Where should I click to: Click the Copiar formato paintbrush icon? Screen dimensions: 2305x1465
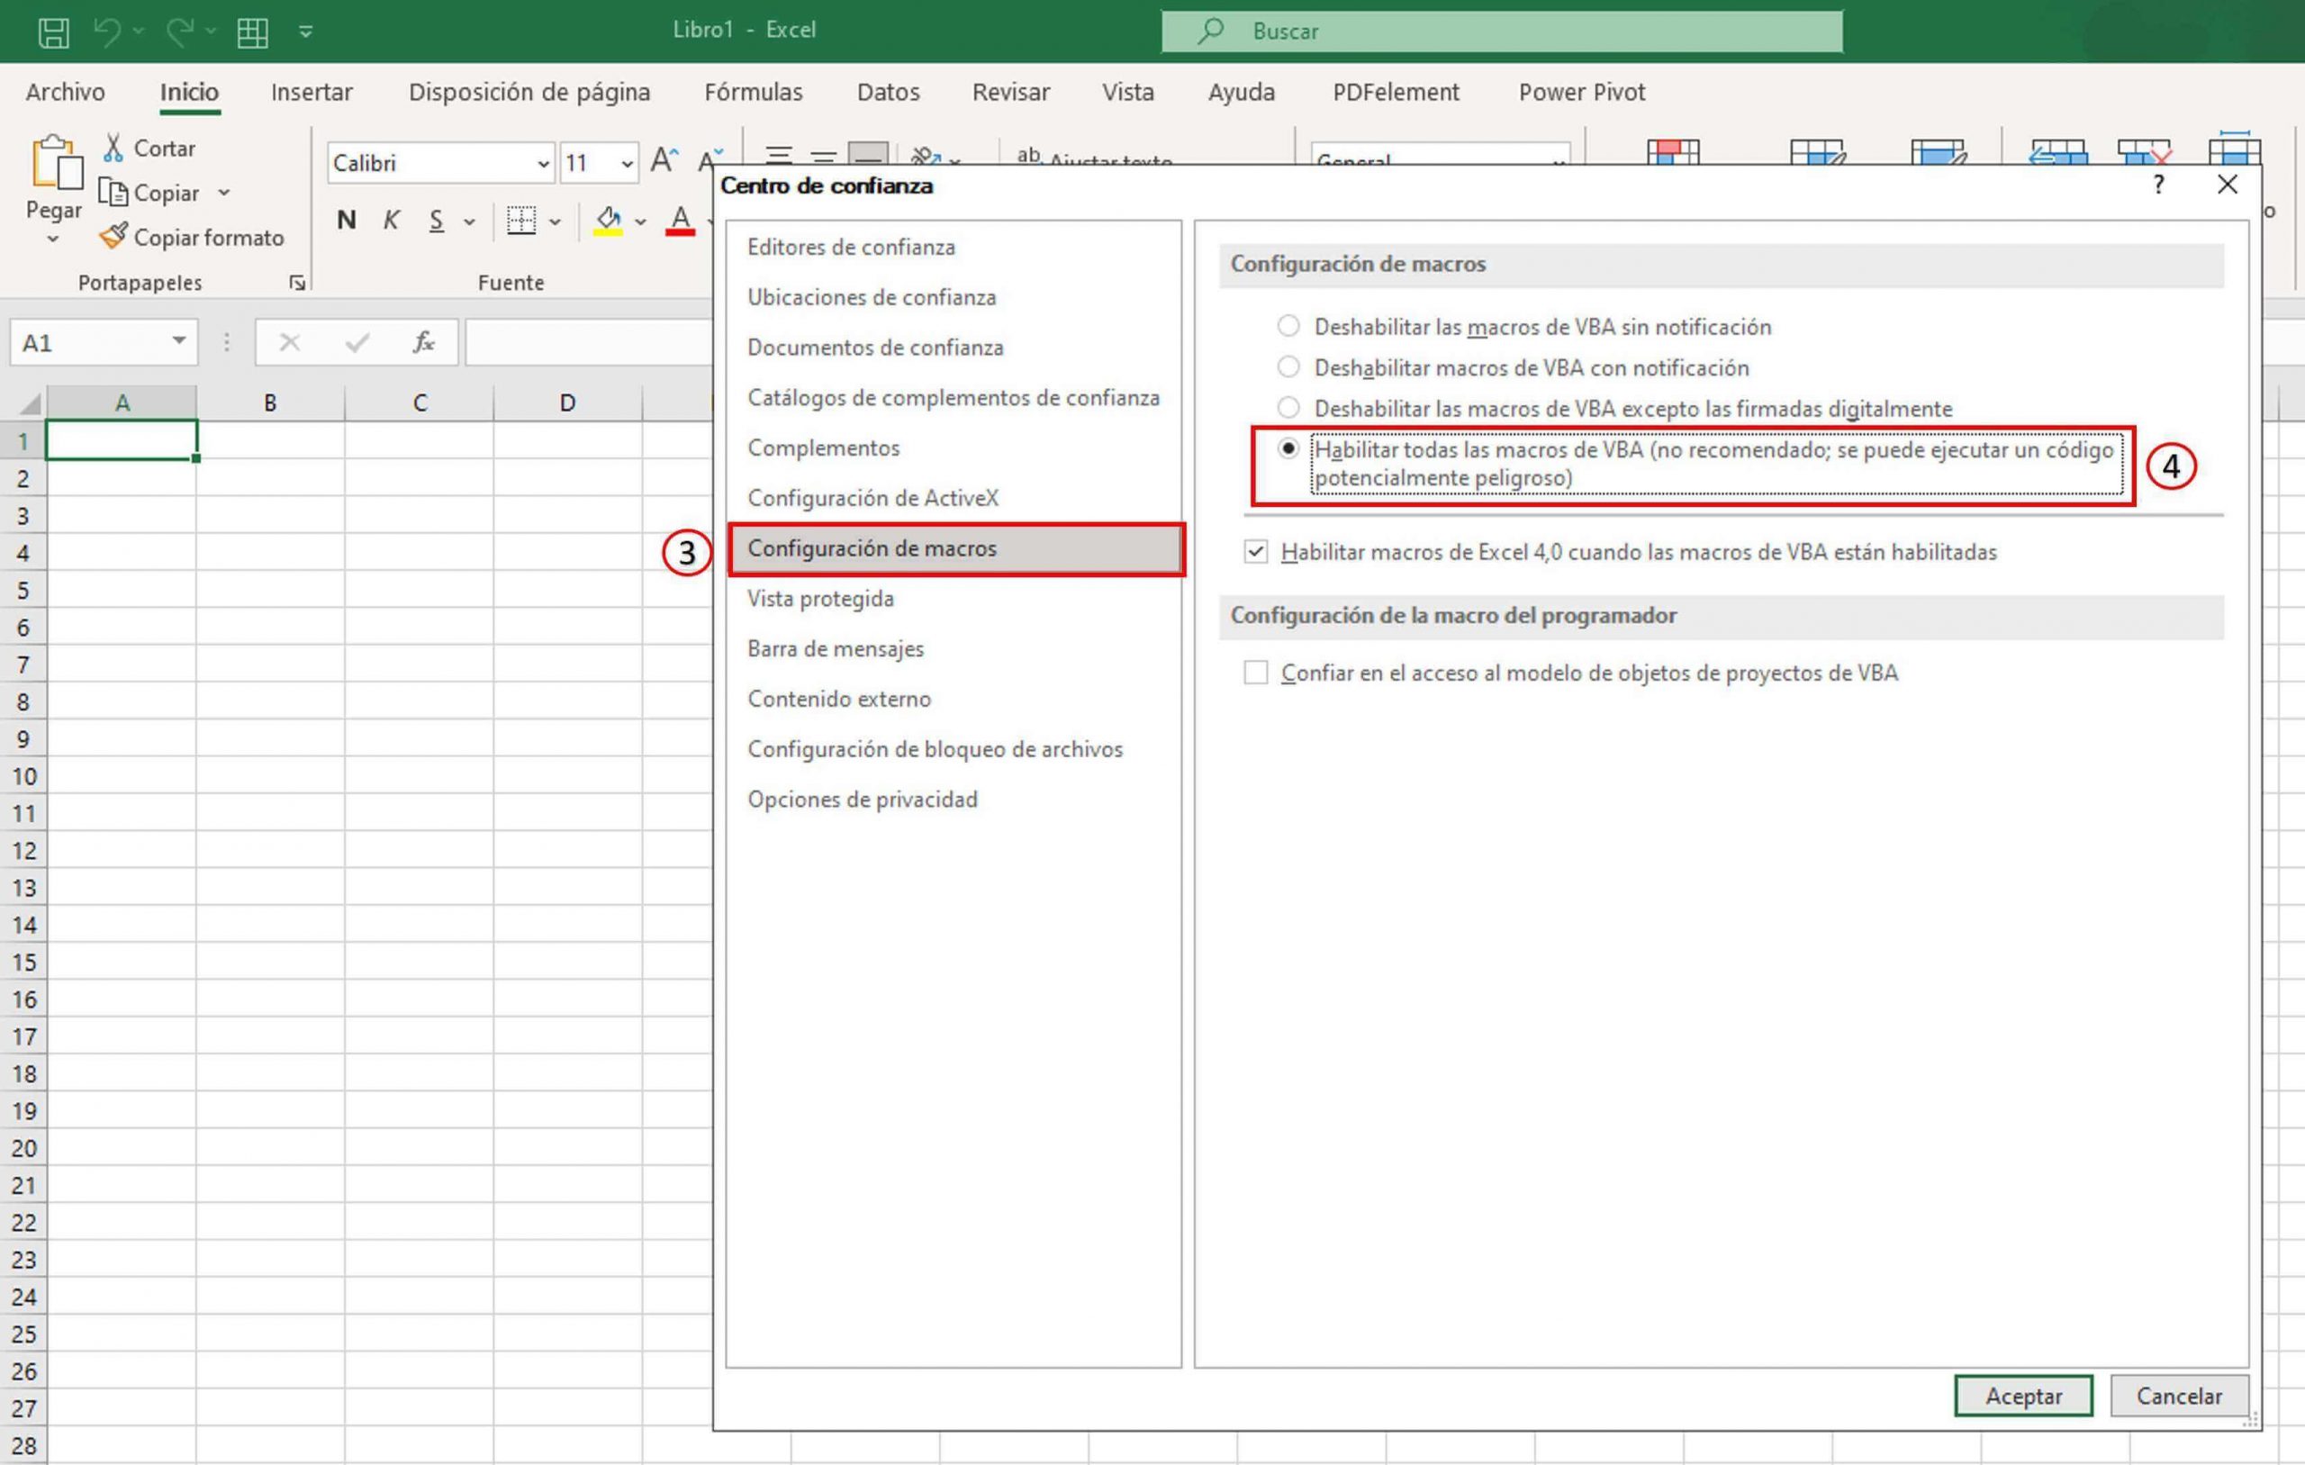pyautogui.click(x=113, y=236)
